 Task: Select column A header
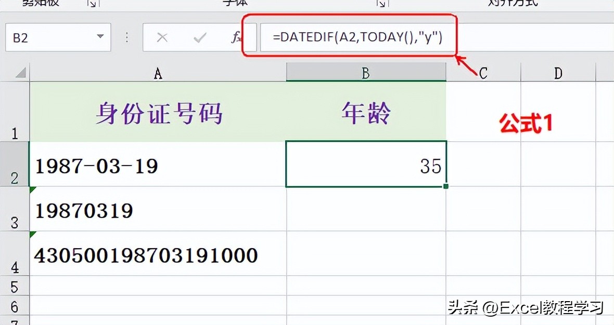pyautogui.click(x=157, y=73)
